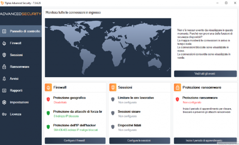Screen dimensions: 239x145
Task: Click grey shield beside Limitare le ore lavorative
Action: click(x=113, y=99)
